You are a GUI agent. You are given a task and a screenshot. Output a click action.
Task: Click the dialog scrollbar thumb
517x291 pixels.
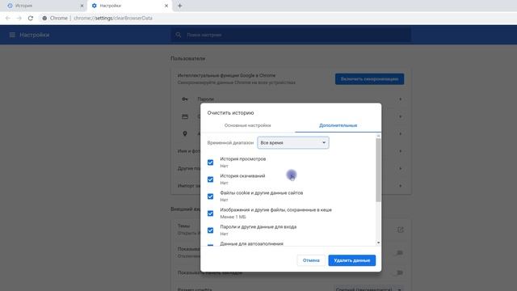[x=378, y=170]
